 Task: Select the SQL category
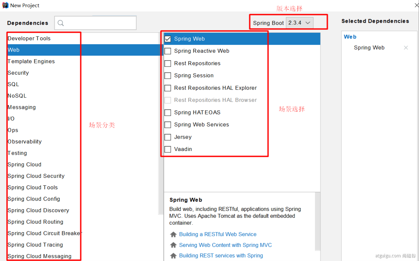pyautogui.click(x=83, y=84)
